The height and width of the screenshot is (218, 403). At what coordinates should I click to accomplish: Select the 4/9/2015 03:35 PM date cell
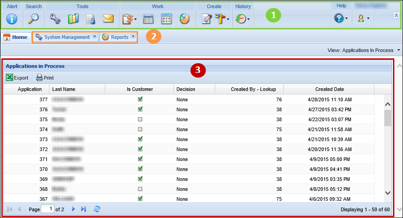[329, 179]
